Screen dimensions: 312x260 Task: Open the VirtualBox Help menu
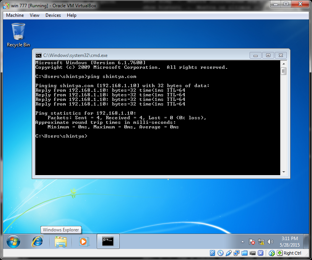tap(71, 15)
